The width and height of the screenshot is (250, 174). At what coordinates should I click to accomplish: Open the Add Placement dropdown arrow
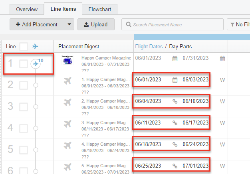(69, 24)
